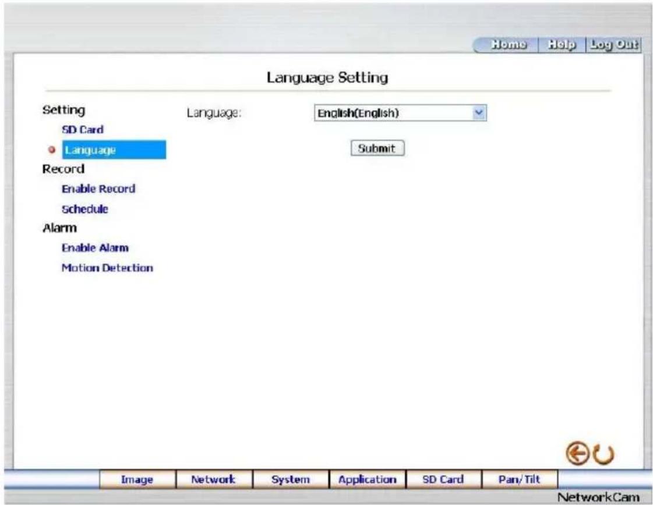Open the Language dropdown list
This screenshot has height=505, width=653.
(400, 113)
